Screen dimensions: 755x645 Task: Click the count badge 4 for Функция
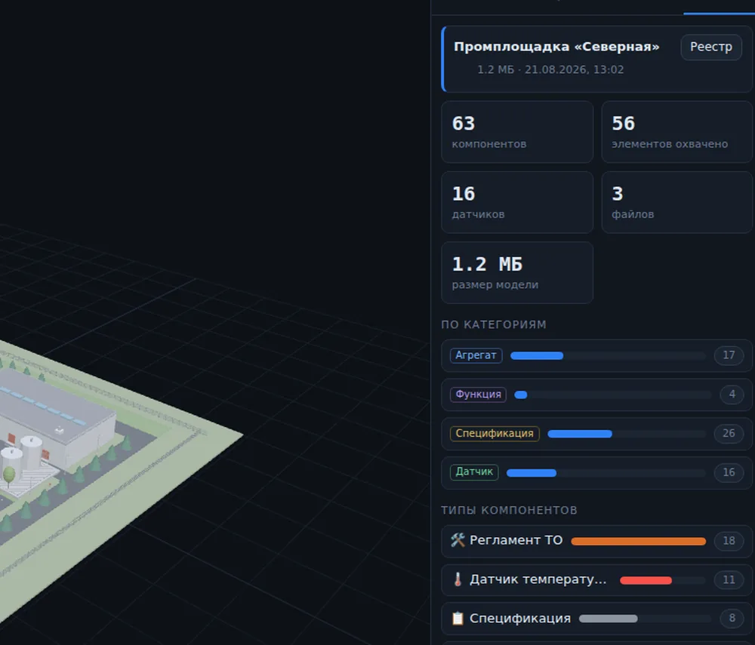click(x=732, y=395)
